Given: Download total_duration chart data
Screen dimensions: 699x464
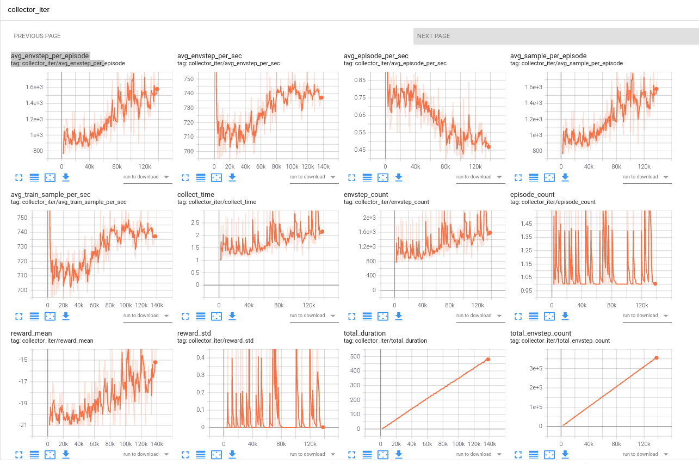Looking at the screenshot, I should pyautogui.click(x=399, y=455).
